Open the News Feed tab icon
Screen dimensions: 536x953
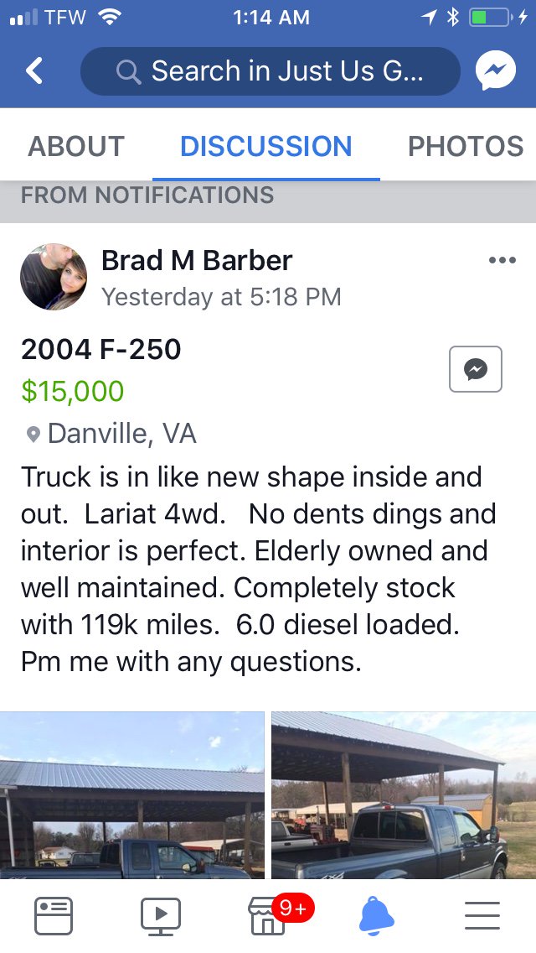[53, 915]
